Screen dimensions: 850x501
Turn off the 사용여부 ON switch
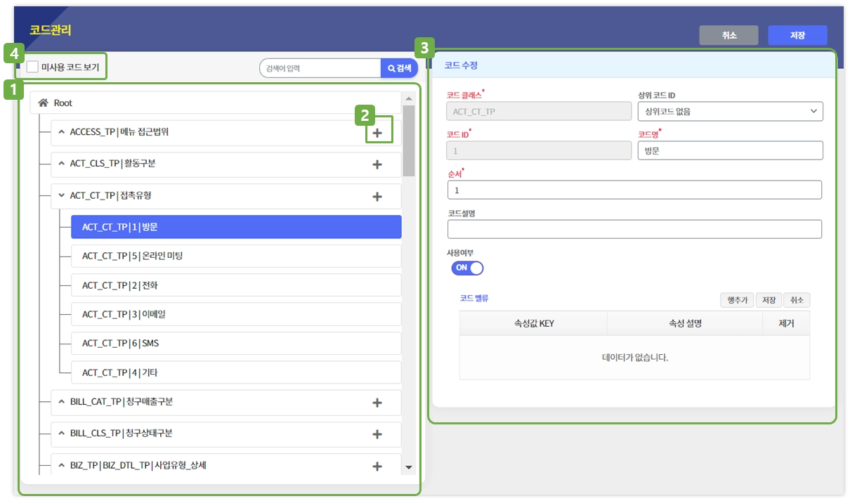point(467,268)
